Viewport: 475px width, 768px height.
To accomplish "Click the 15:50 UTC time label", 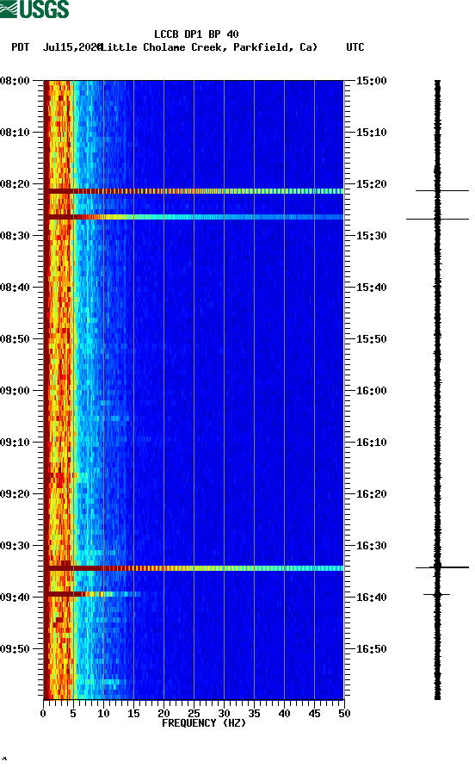I will pyautogui.click(x=371, y=339).
